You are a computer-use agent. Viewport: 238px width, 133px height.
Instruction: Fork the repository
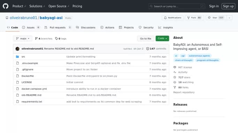pos(194,18)
